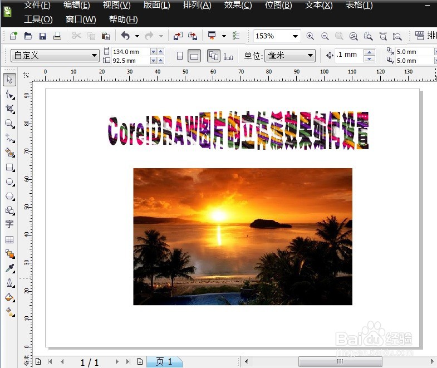Select the Pick tool
The image size is (437, 368).
coord(9,80)
